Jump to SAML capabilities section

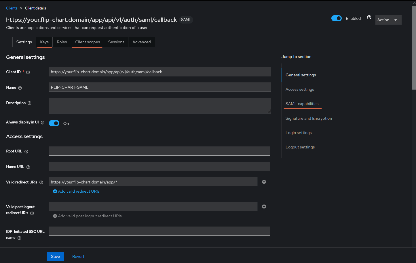pyautogui.click(x=302, y=104)
